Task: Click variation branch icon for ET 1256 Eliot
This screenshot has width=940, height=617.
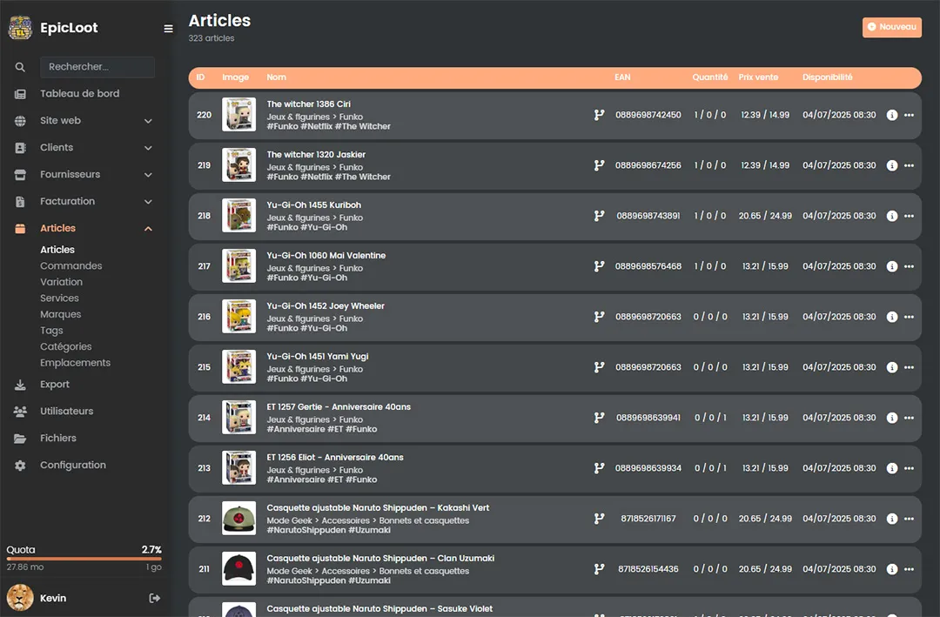Action: (599, 467)
